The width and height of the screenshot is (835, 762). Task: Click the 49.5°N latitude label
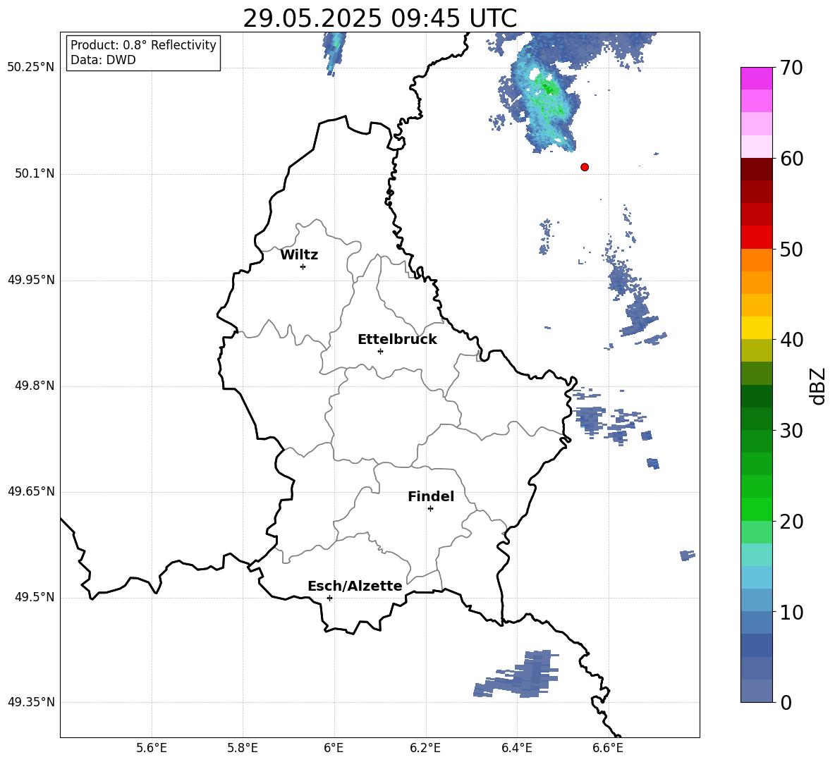(35, 597)
